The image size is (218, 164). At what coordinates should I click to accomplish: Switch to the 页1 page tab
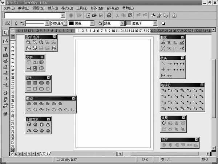pyautogui.click(x=45, y=154)
